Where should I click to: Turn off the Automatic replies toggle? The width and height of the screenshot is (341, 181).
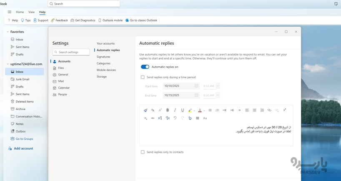click(145, 67)
